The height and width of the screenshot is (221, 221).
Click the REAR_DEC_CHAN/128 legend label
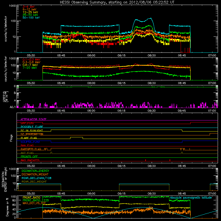pyautogui.click(x=36, y=178)
